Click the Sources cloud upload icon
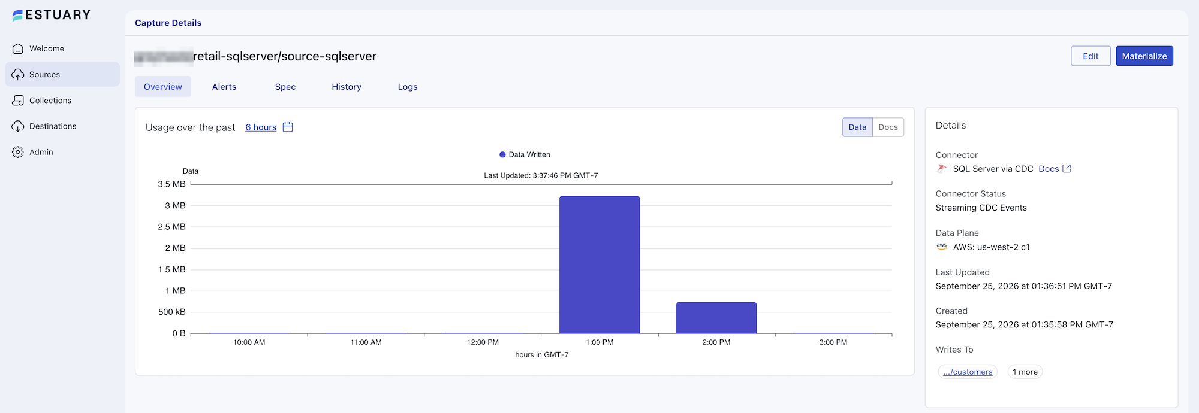The width and height of the screenshot is (1199, 413). click(x=18, y=75)
